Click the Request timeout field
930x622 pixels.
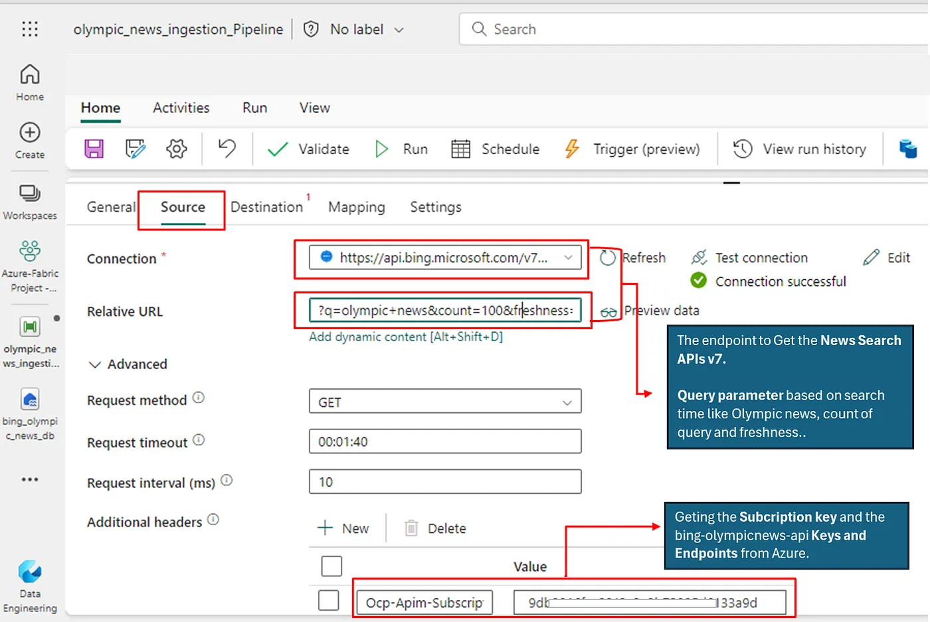coord(445,441)
